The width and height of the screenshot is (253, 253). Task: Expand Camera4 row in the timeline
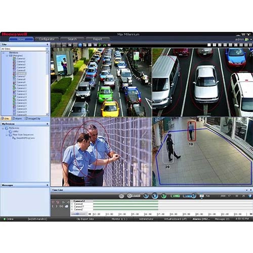[72, 204]
